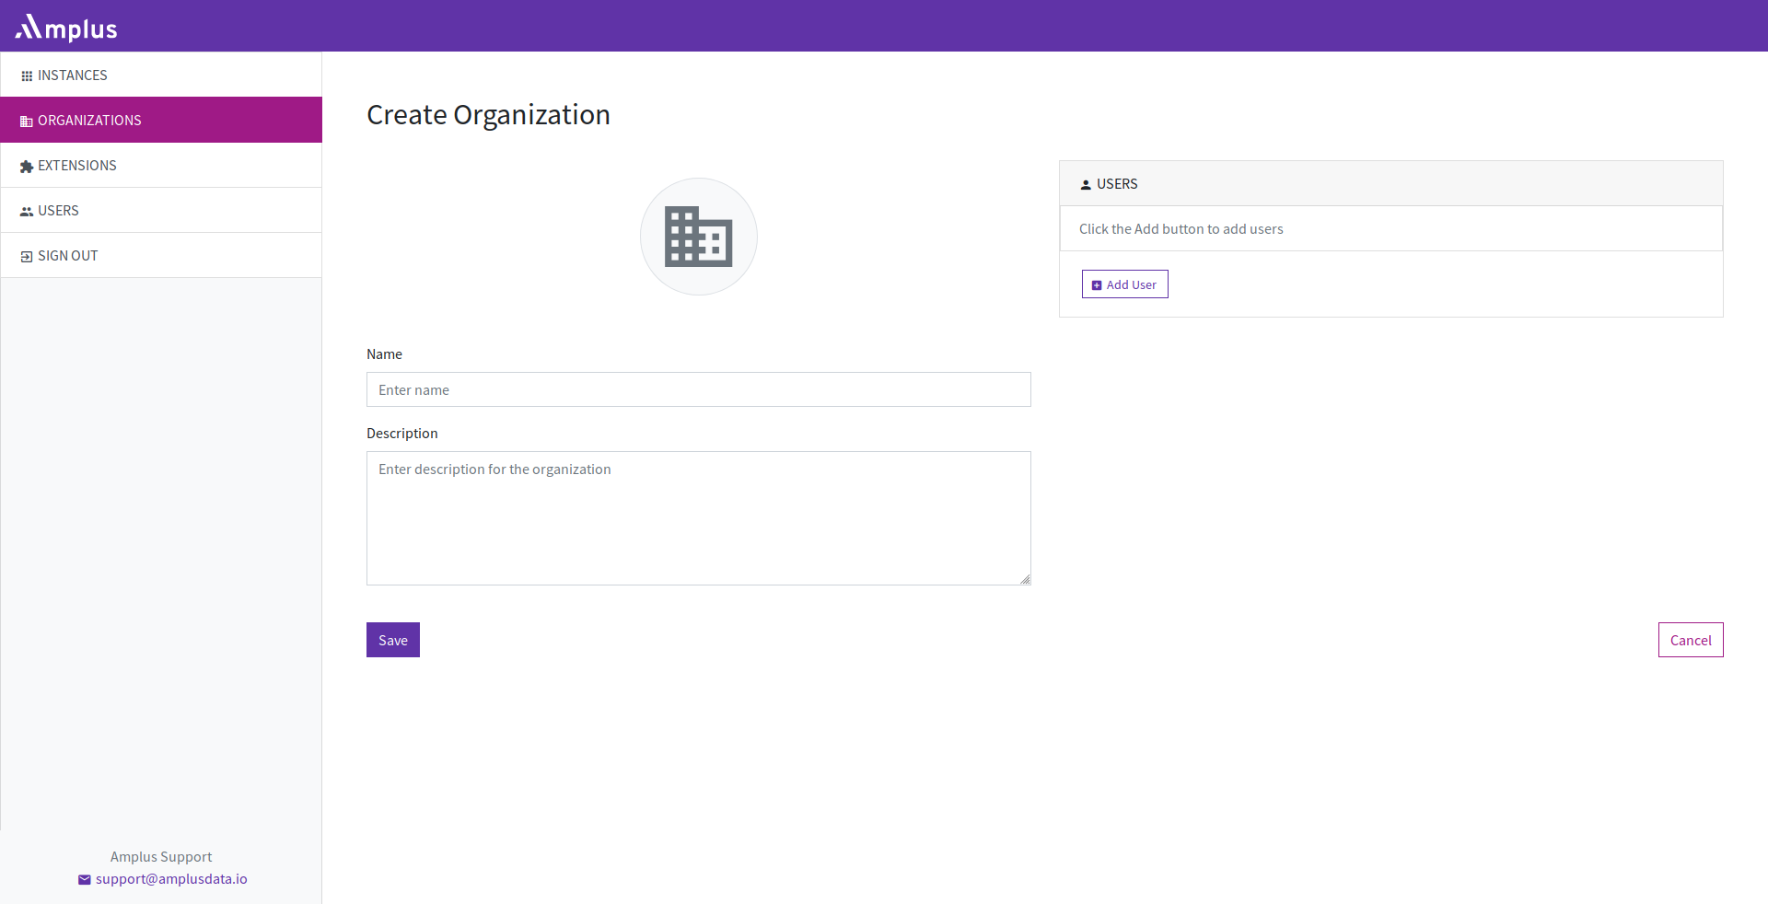Click the person icon in USERS panel header
The width and height of the screenshot is (1768, 904).
[1086, 185]
